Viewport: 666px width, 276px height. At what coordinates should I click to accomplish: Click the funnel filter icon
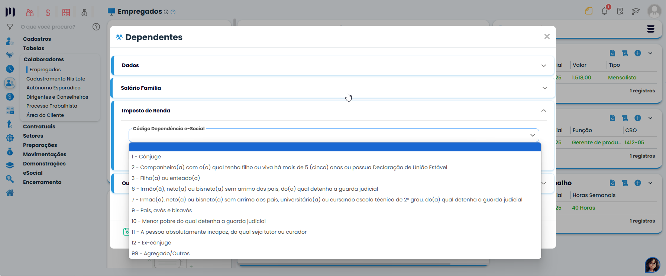[x=10, y=27]
